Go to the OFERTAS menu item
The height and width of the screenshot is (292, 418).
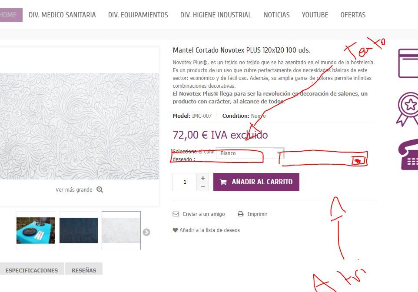point(353,15)
